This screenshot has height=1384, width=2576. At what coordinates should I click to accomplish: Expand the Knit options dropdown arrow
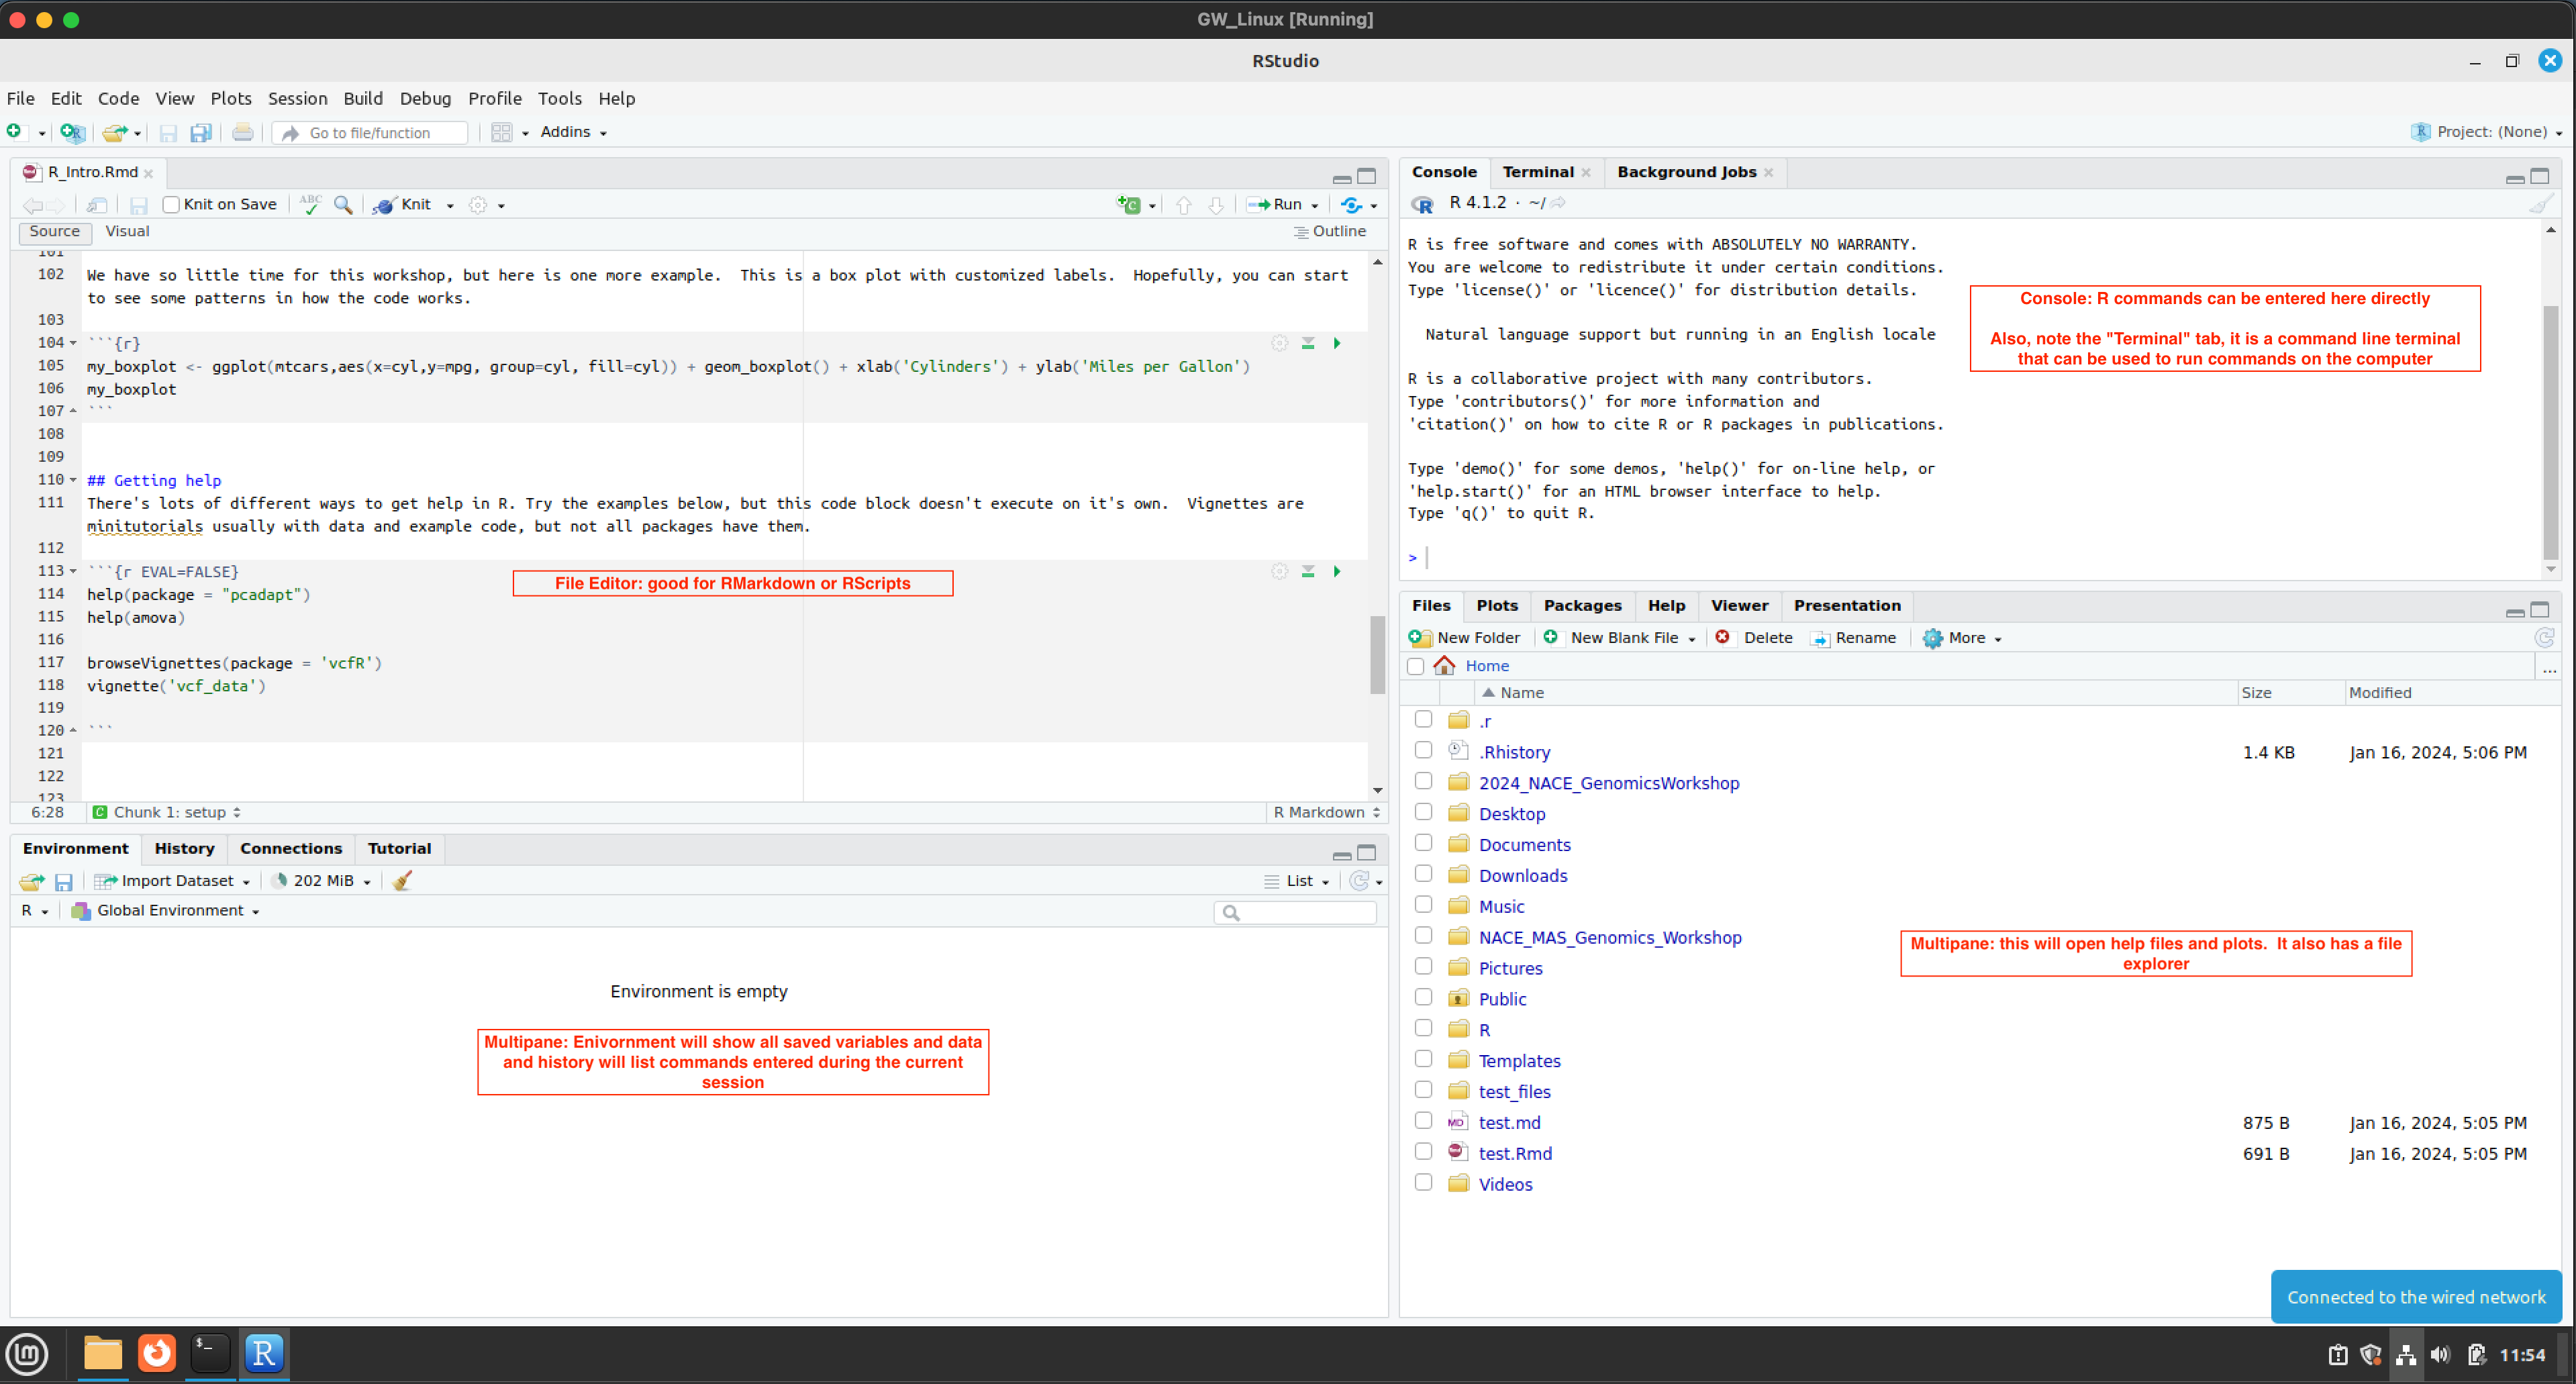click(x=449, y=205)
